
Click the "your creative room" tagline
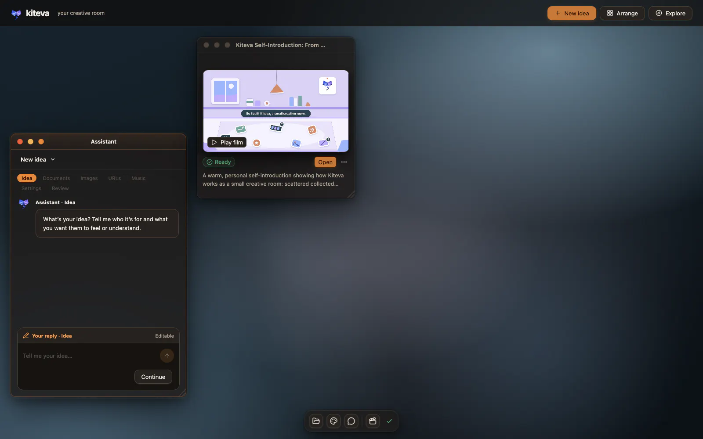[x=81, y=13]
